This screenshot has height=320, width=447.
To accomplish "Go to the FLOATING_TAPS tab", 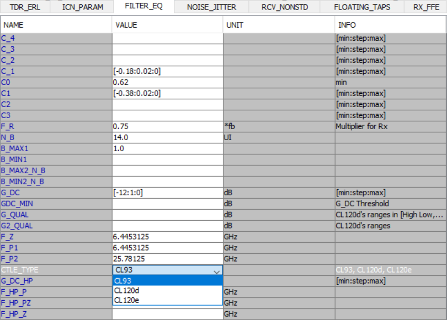I will click(x=362, y=7).
